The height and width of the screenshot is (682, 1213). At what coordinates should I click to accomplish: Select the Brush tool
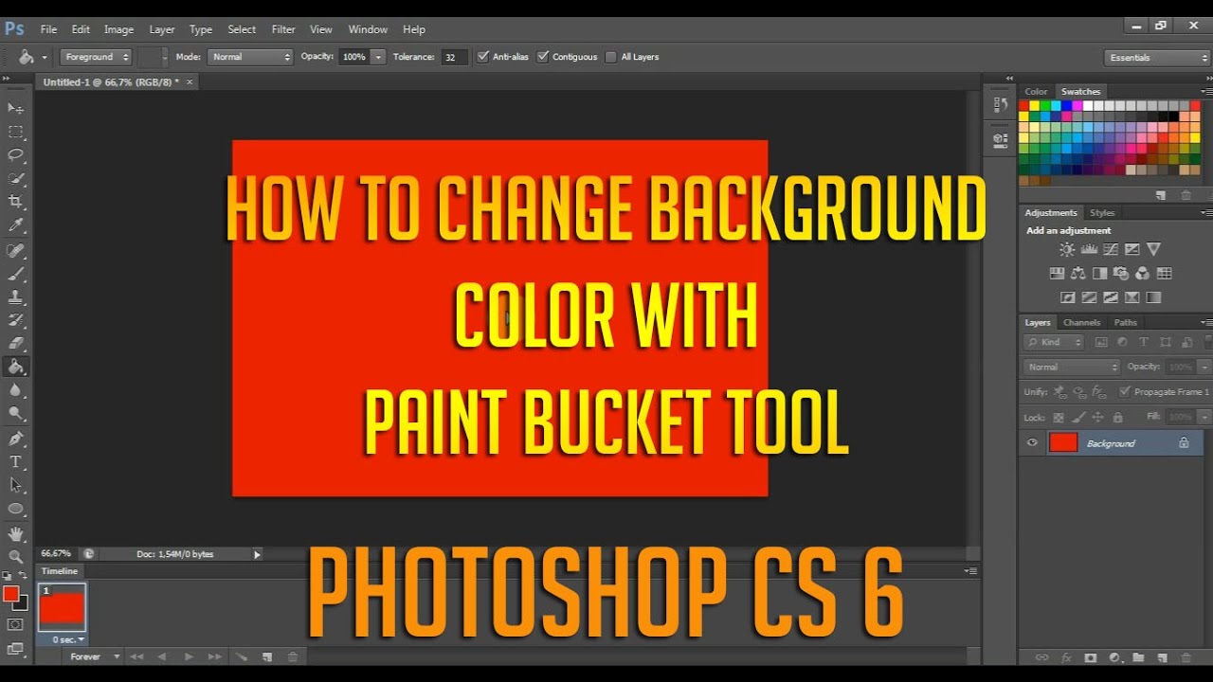click(x=15, y=275)
